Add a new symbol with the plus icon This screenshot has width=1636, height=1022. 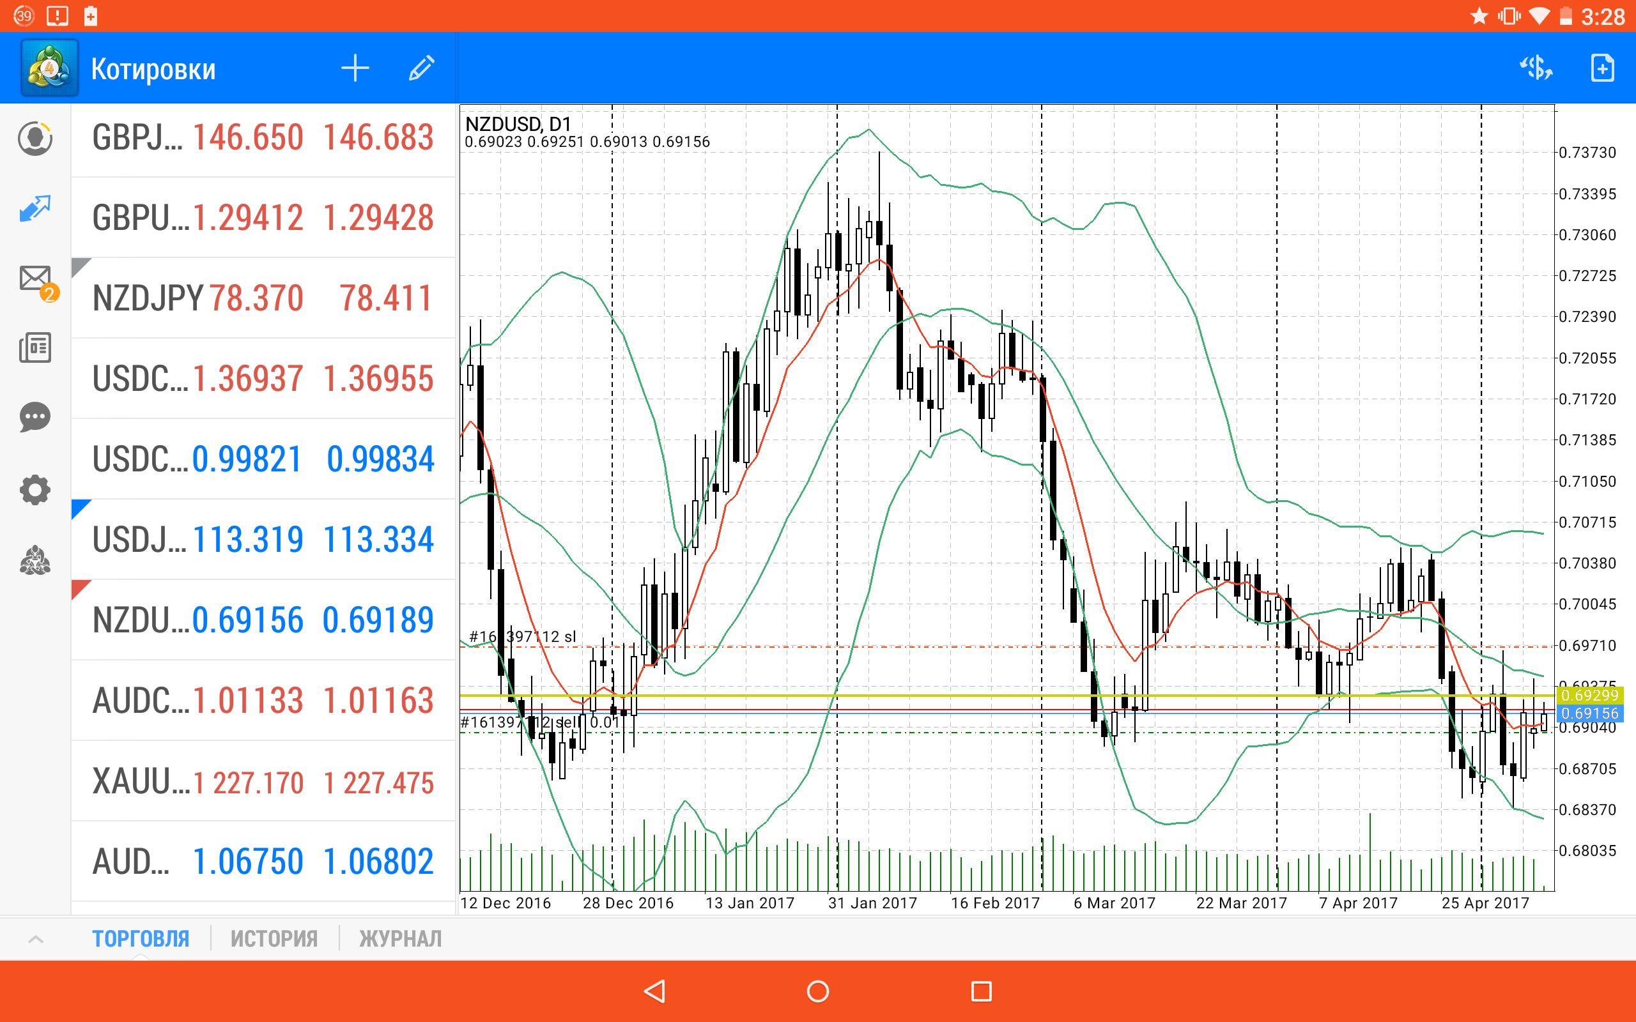355,68
